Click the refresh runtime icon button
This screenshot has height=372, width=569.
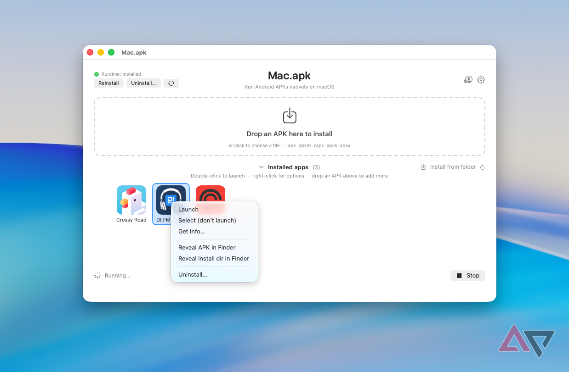pyautogui.click(x=171, y=83)
